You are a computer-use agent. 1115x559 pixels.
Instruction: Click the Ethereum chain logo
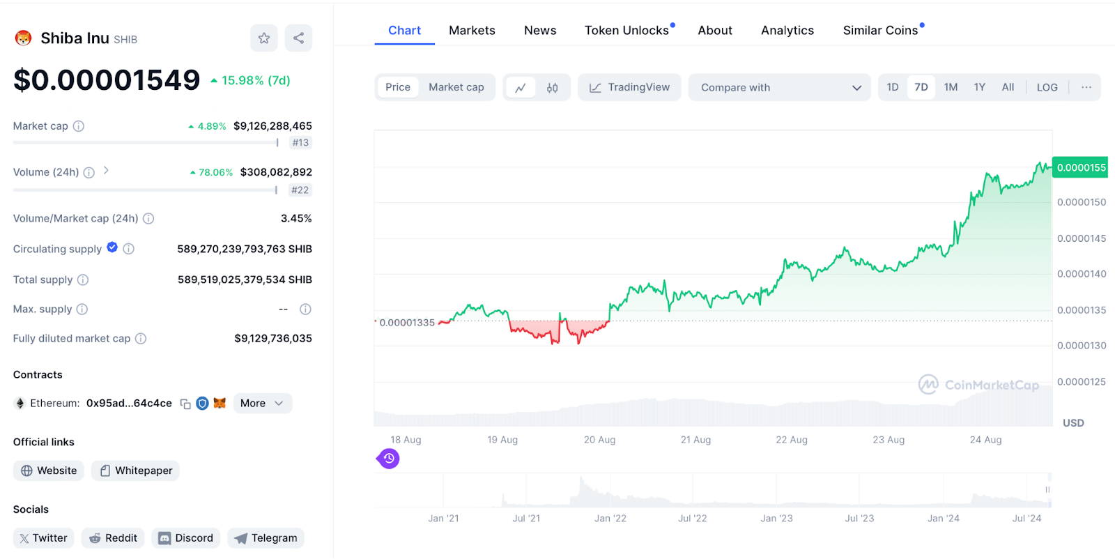pos(20,404)
